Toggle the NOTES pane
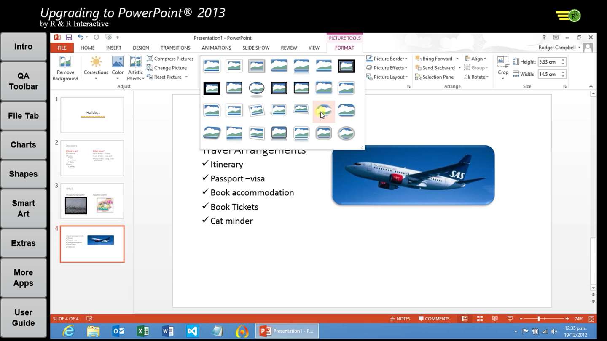This screenshot has width=607, height=341. (400, 319)
